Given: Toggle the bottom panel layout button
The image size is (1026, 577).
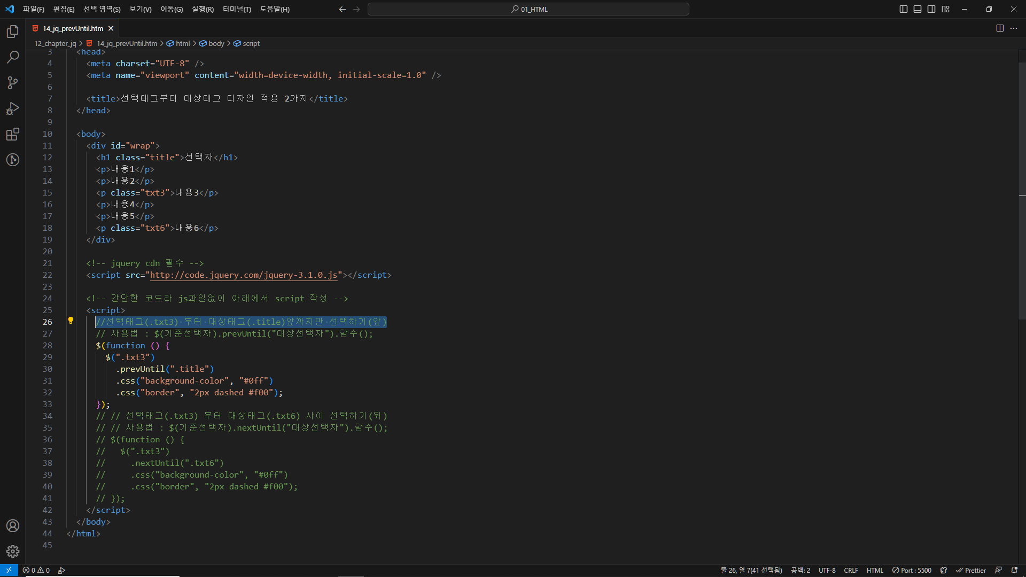Looking at the screenshot, I should 918,9.
